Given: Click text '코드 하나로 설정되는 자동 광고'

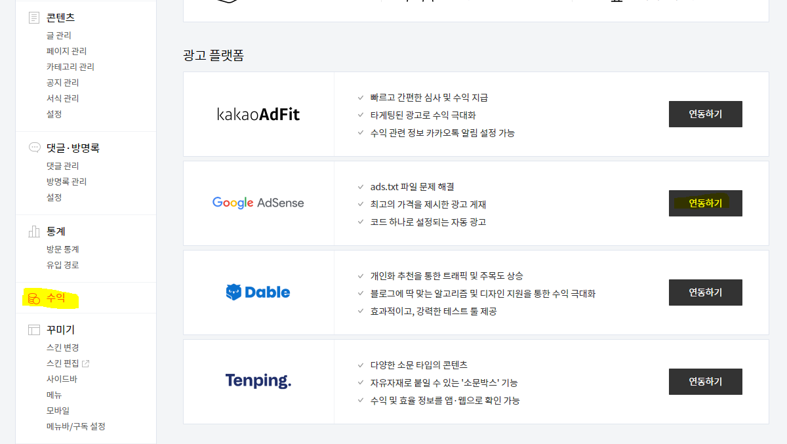Looking at the screenshot, I should coord(428,222).
